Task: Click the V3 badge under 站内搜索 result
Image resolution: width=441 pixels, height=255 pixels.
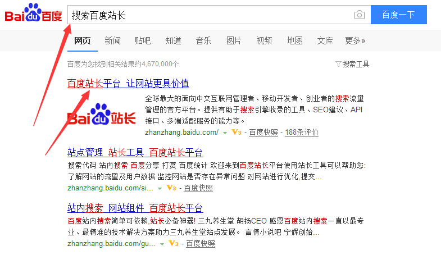Action: [173, 244]
